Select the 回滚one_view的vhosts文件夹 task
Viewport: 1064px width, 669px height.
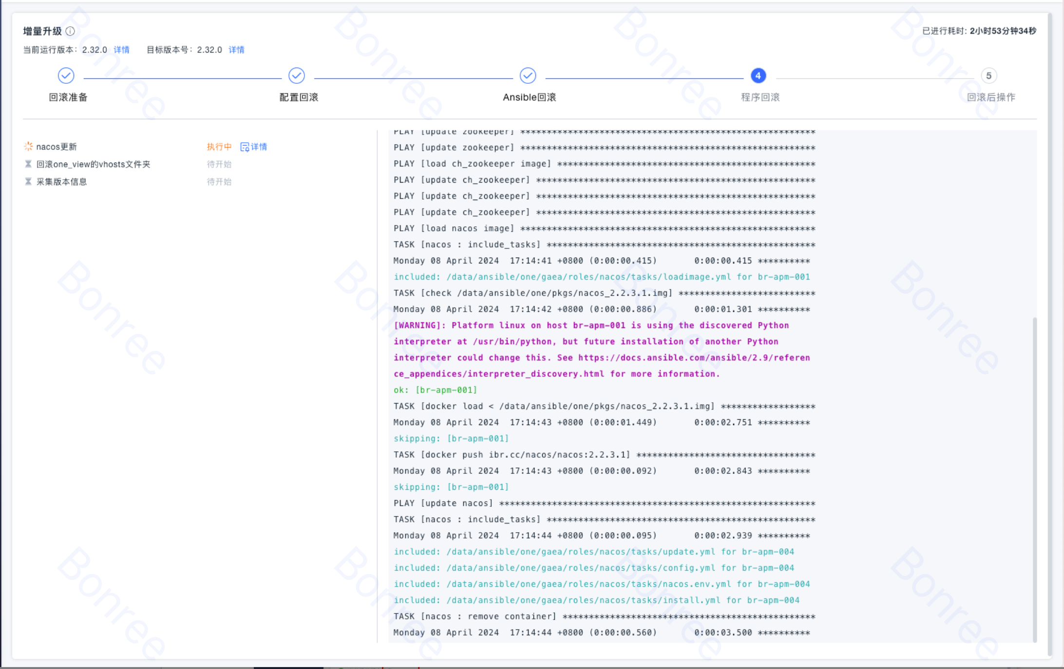[93, 164]
